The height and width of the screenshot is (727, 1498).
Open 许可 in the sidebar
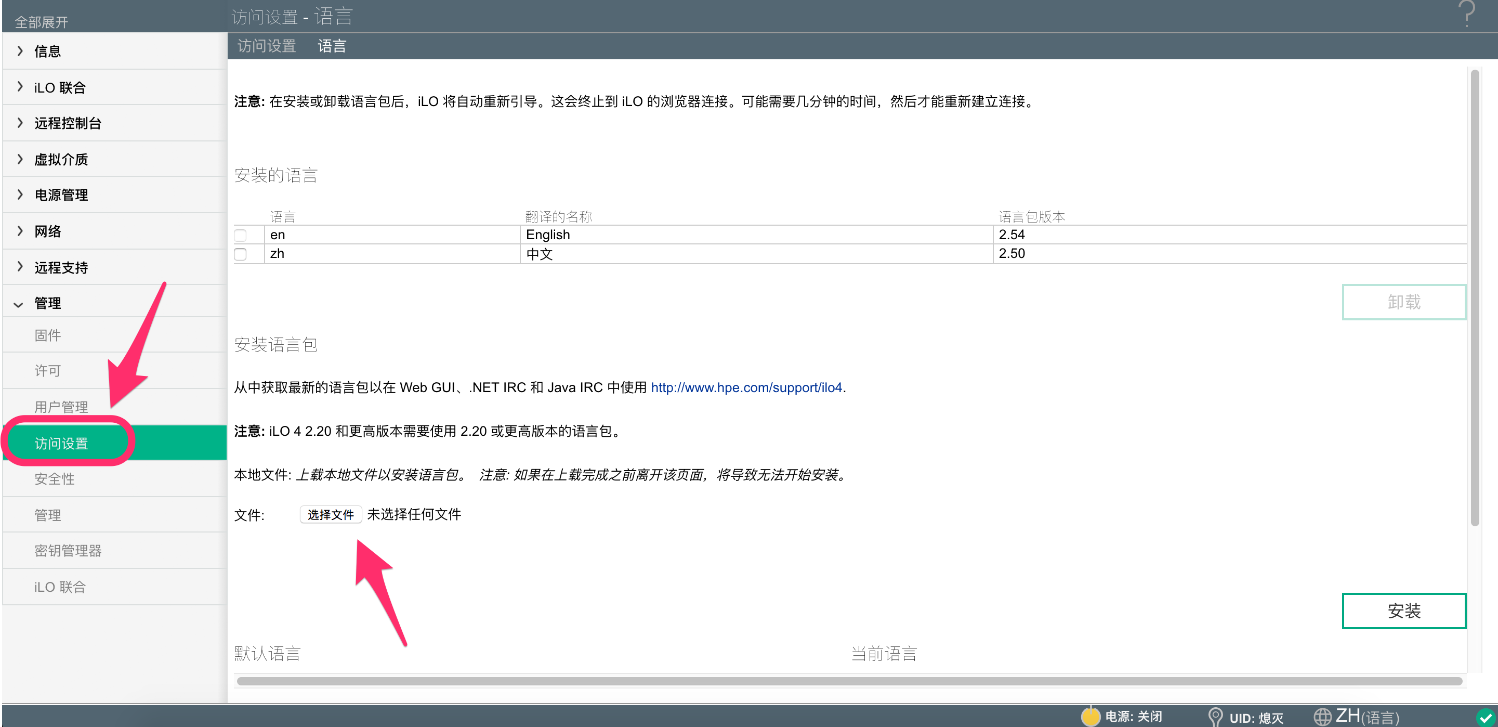pyautogui.click(x=114, y=370)
